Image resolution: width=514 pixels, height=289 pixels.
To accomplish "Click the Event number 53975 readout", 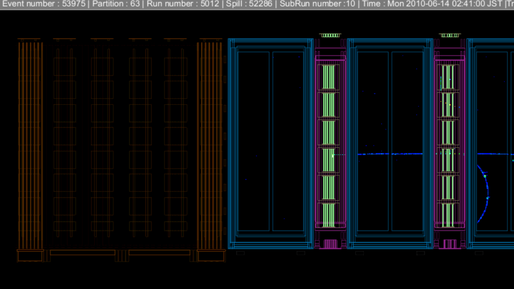I will 44,4.
